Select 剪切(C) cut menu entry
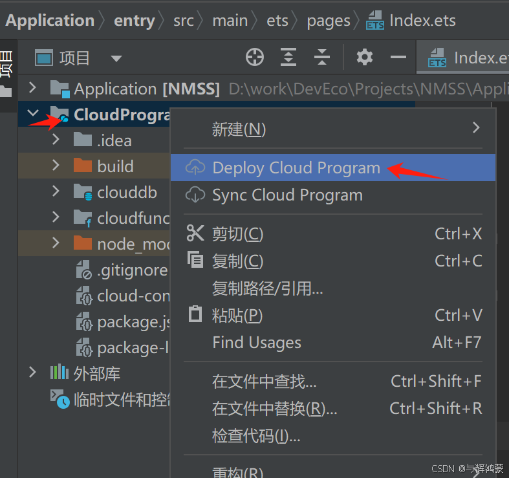The width and height of the screenshot is (509, 478). pos(333,234)
